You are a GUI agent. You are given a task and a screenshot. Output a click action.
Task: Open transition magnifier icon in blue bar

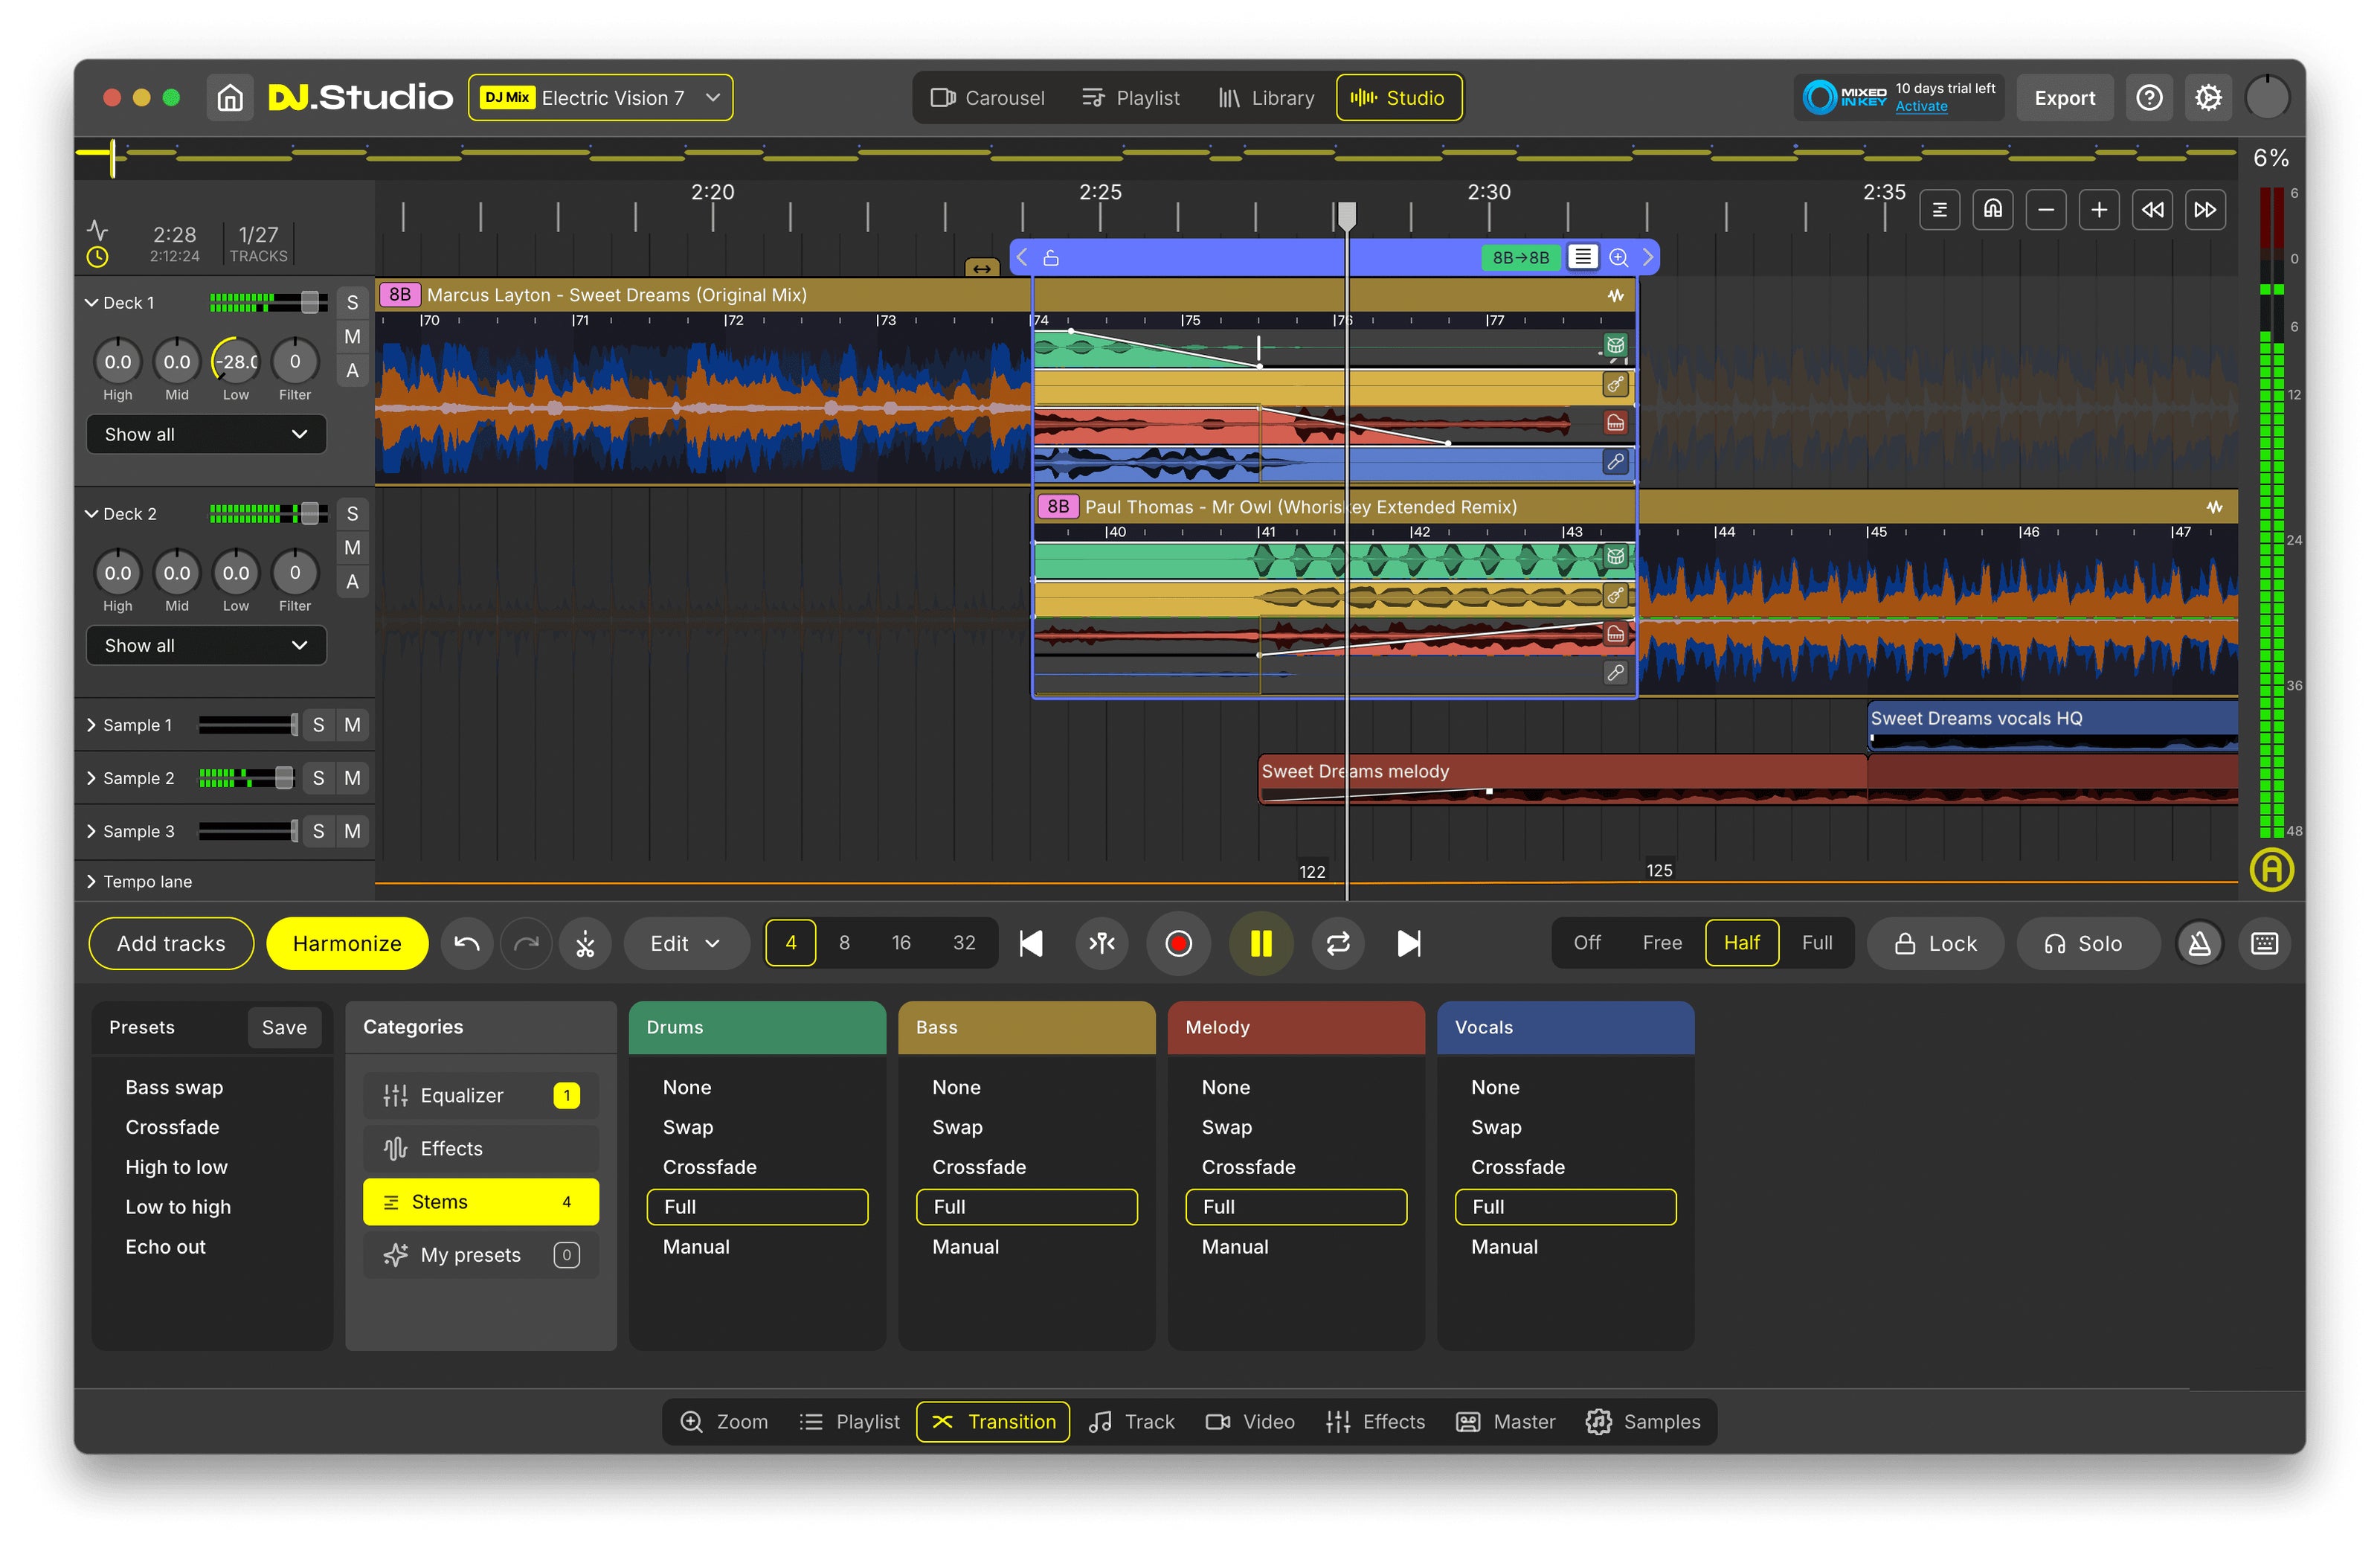coord(1618,258)
